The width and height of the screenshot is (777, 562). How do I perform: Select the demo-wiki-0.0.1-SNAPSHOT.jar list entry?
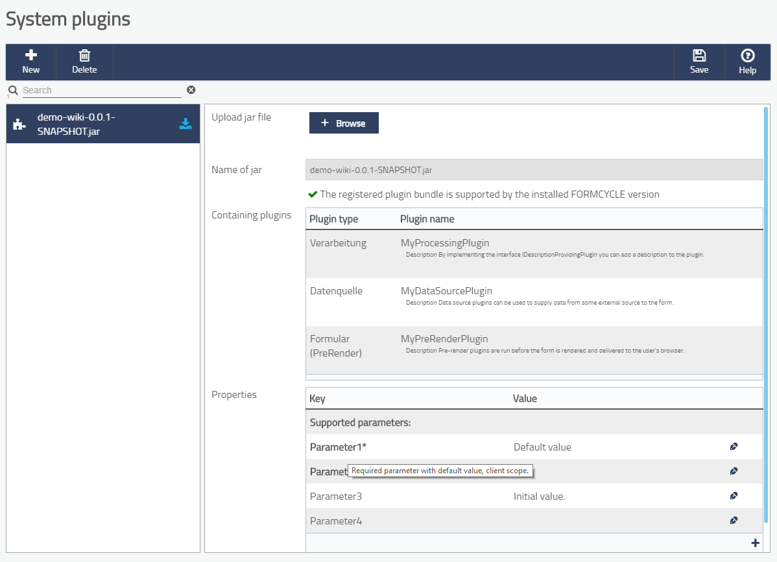point(91,124)
